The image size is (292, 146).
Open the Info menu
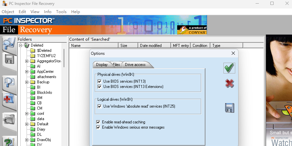point(48,12)
